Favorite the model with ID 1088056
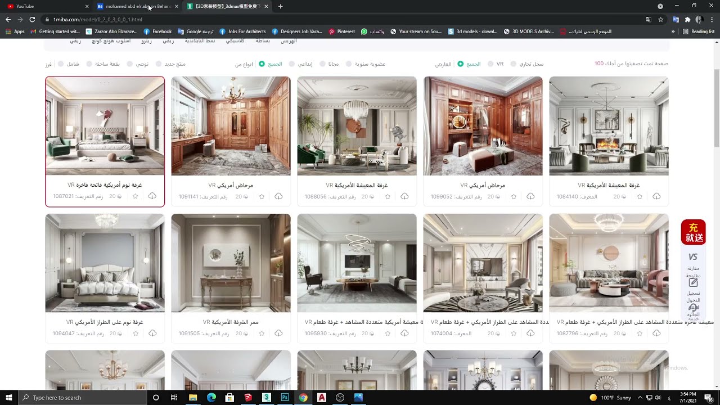Image resolution: width=720 pixels, height=405 pixels. tap(388, 196)
